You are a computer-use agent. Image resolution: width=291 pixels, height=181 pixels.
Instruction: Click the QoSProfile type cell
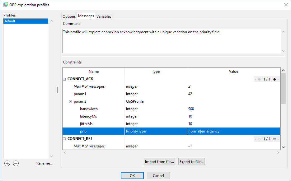pos(156,101)
